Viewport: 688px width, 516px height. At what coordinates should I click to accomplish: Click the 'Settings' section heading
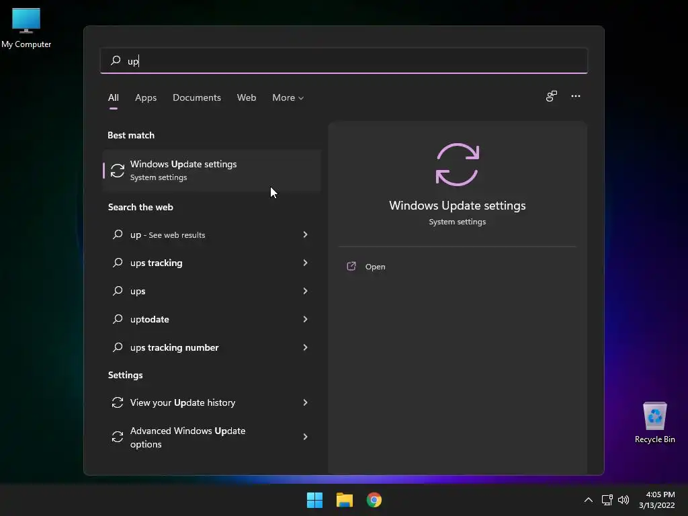tap(125, 375)
